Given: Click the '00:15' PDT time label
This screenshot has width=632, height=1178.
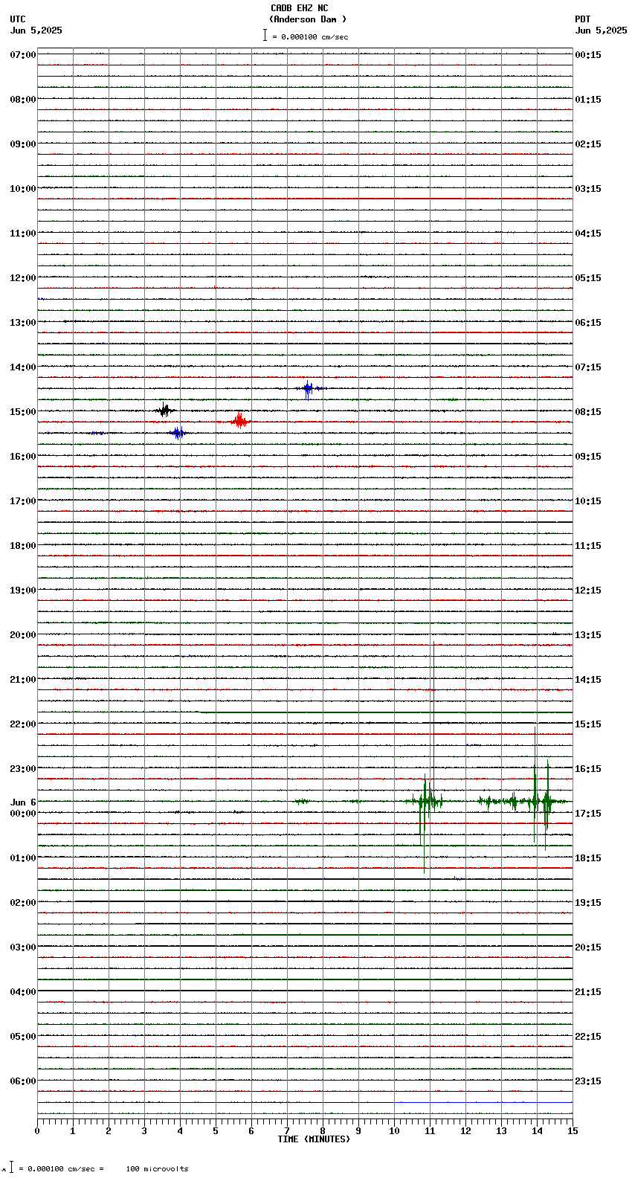Looking at the screenshot, I should [x=588, y=55].
